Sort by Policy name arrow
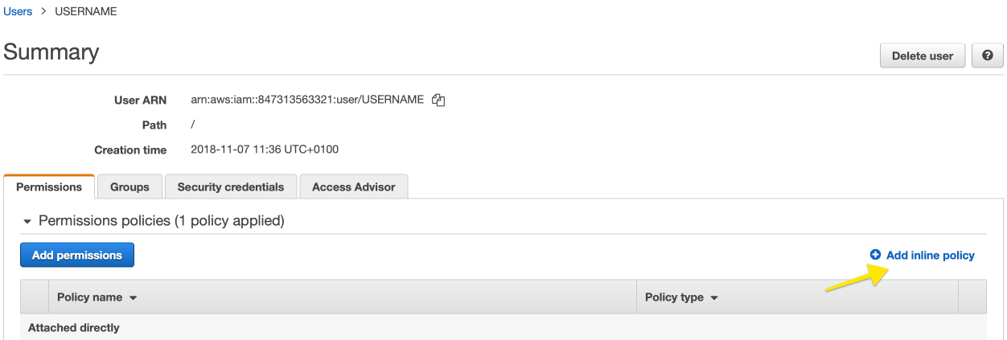The width and height of the screenshot is (1007, 340). (x=134, y=298)
